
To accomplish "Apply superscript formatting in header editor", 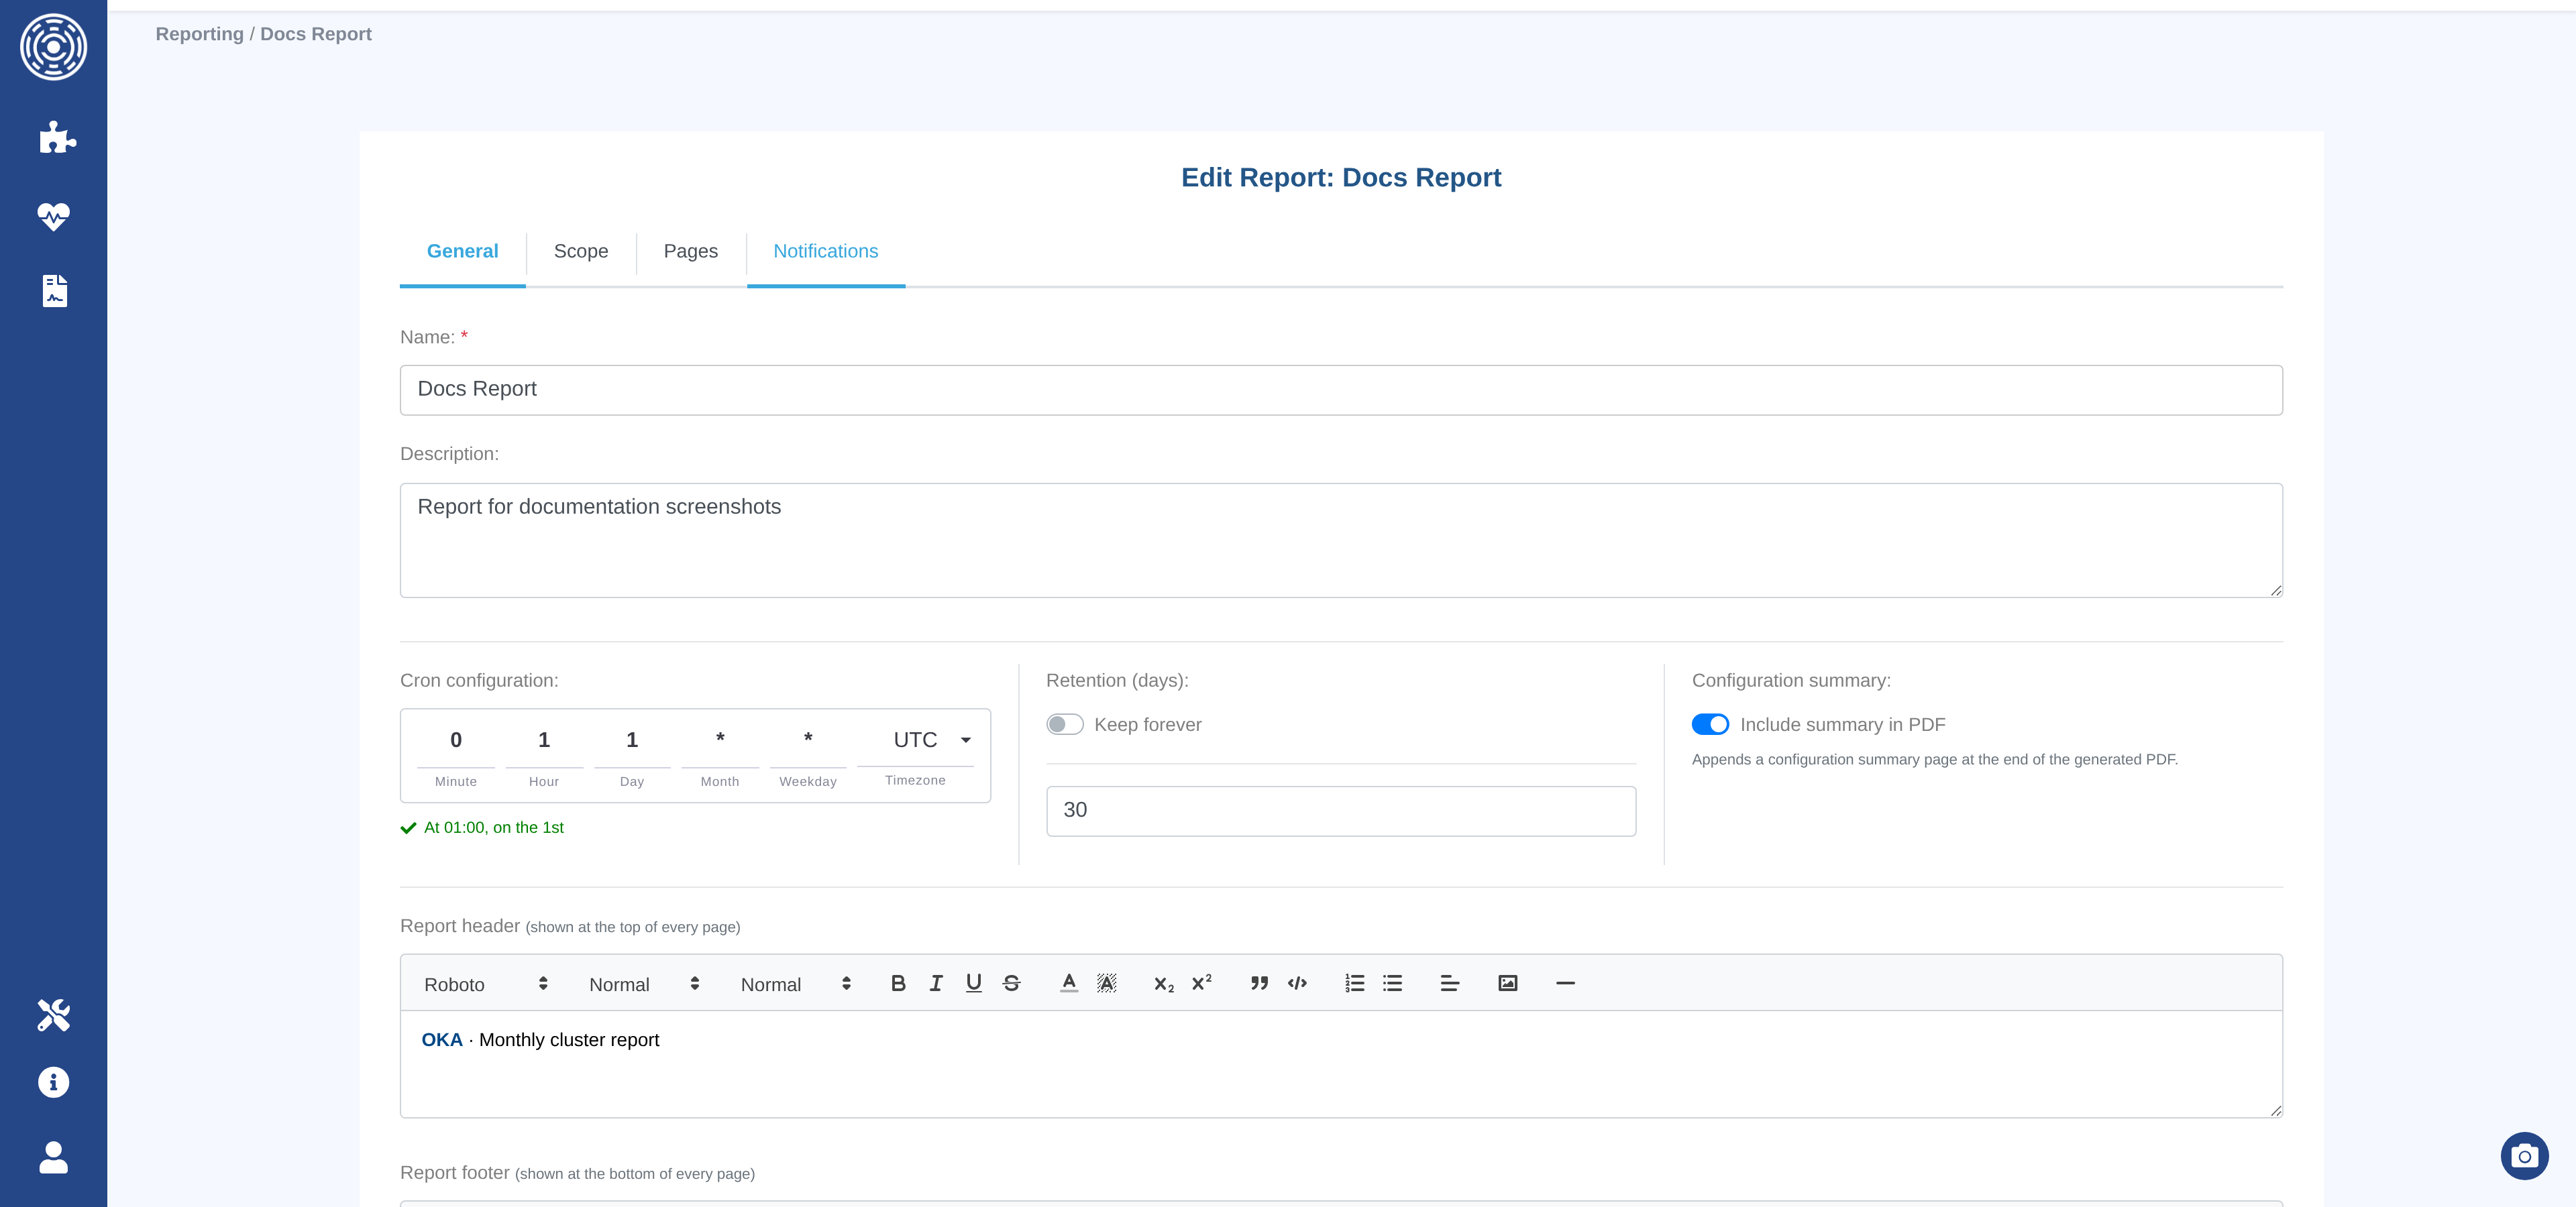I will 1202,983.
